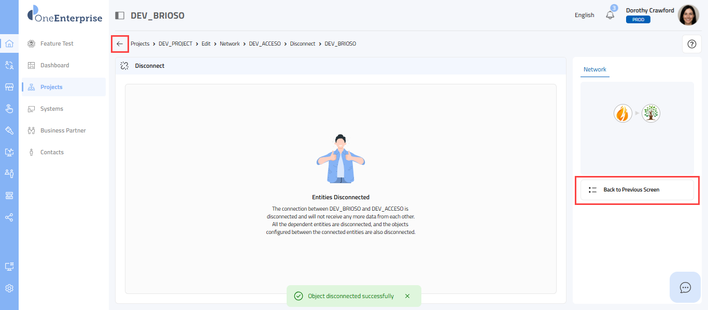Image resolution: width=708 pixels, height=310 pixels.
Task: Click the tree entity icon in Network diagram
Action: coord(651,113)
